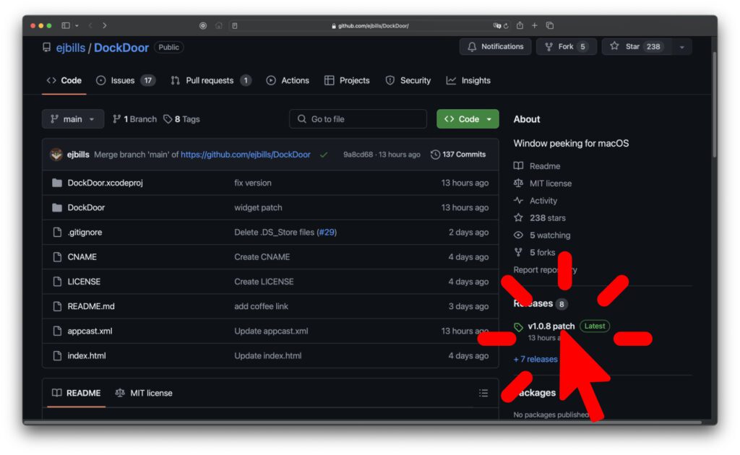
Task: Select the MIT license tab in README panel
Action: [144, 394]
